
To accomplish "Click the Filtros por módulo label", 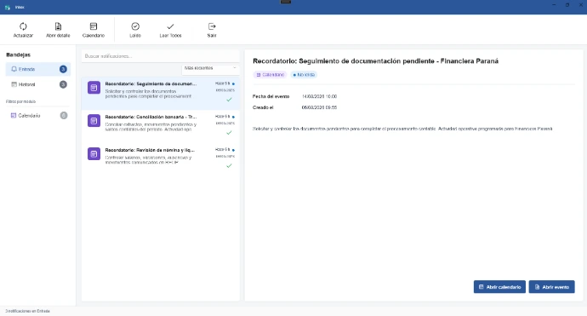I will pyautogui.click(x=21, y=101).
